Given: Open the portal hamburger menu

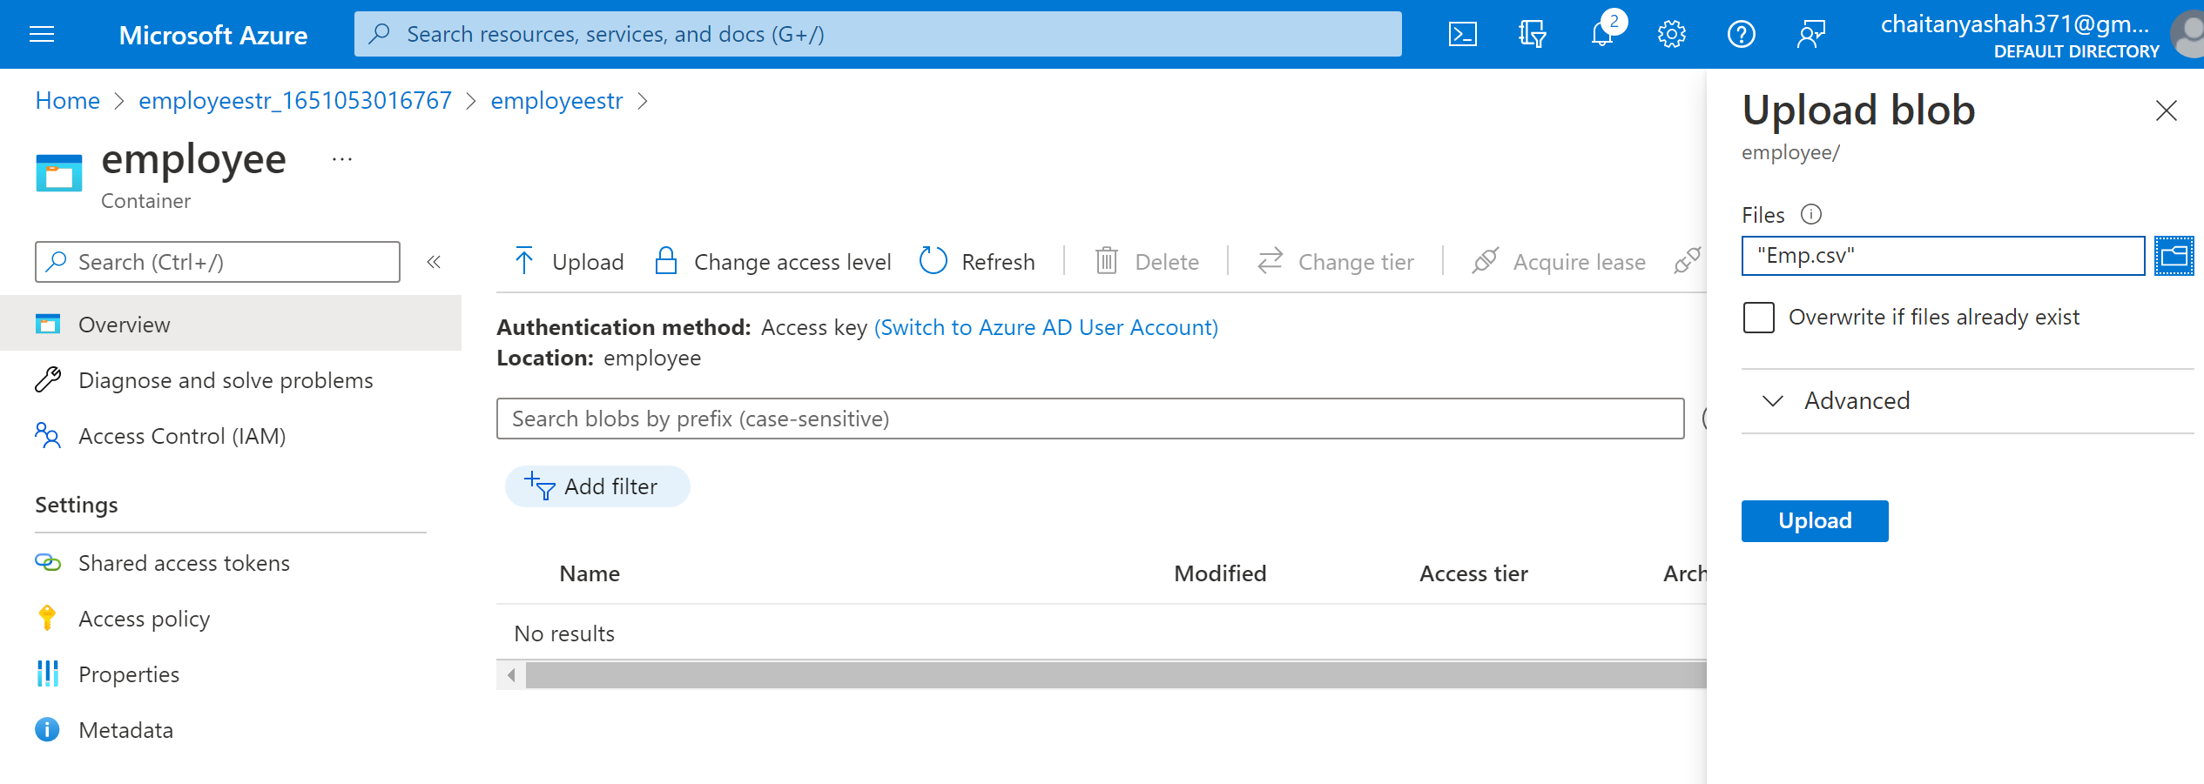Looking at the screenshot, I should click(x=41, y=34).
